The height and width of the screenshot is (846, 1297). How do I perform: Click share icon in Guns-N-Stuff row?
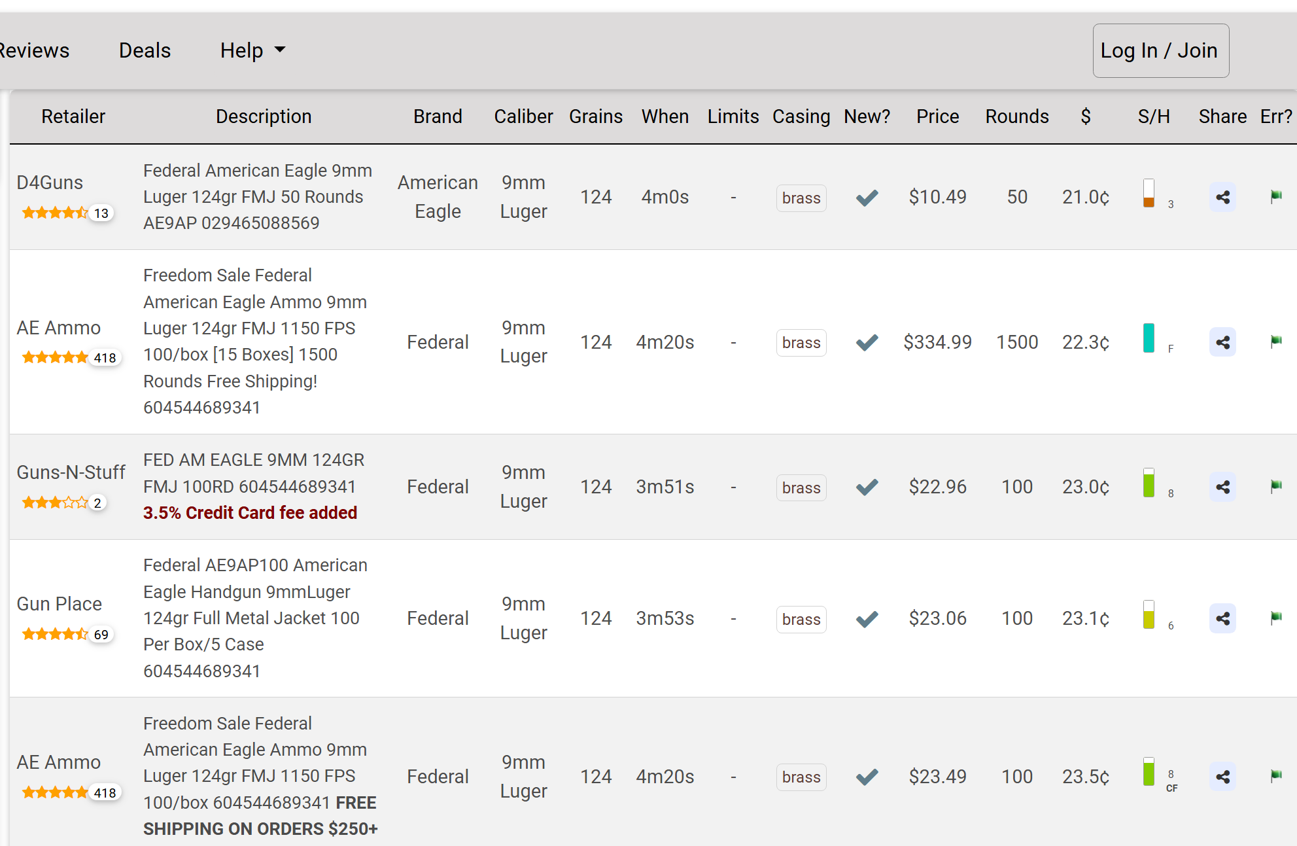(1222, 487)
